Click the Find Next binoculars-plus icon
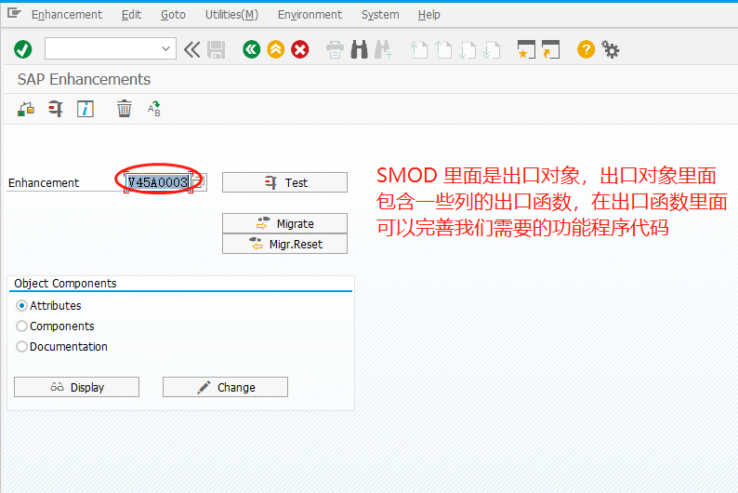The width and height of the screenshot is (738, 493). (x=383, y=49)
